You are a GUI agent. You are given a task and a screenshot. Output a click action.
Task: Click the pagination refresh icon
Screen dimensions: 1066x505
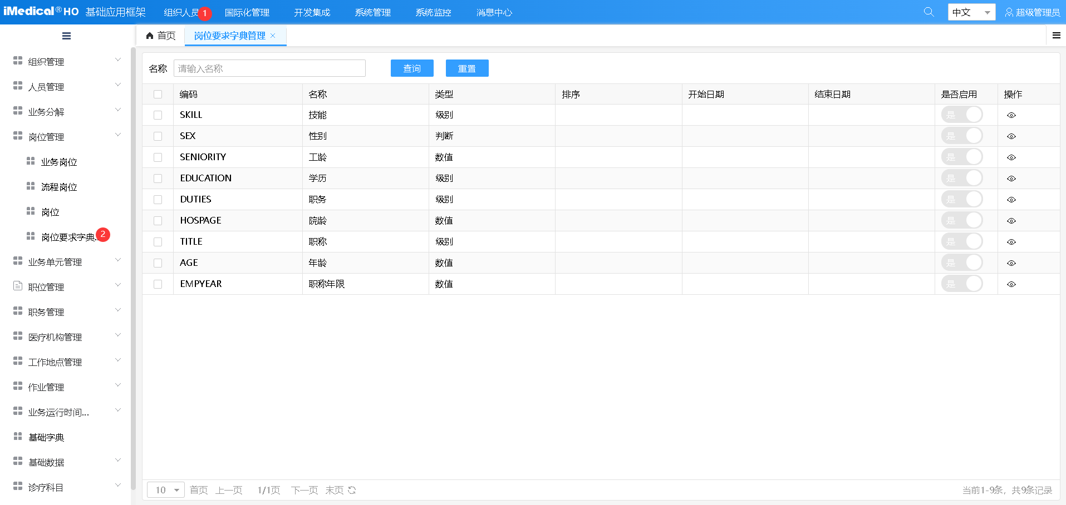(352, 490)
